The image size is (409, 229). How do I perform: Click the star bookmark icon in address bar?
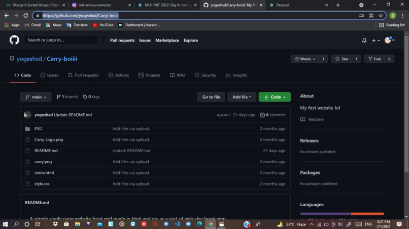(381, 16)
